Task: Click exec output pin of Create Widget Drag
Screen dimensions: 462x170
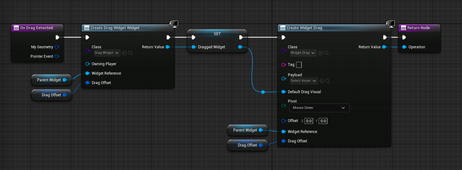Action: pos(385,37)
